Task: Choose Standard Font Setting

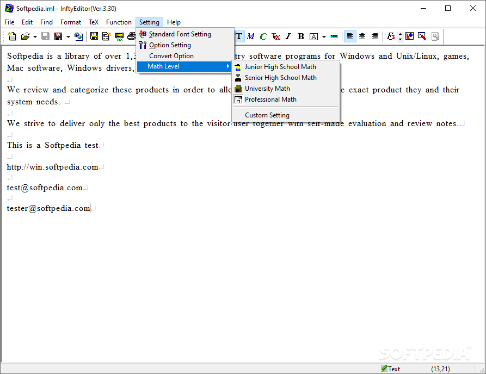Action: coord(185,34)
